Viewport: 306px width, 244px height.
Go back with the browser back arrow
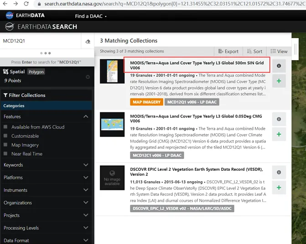(x=5, y=4)
